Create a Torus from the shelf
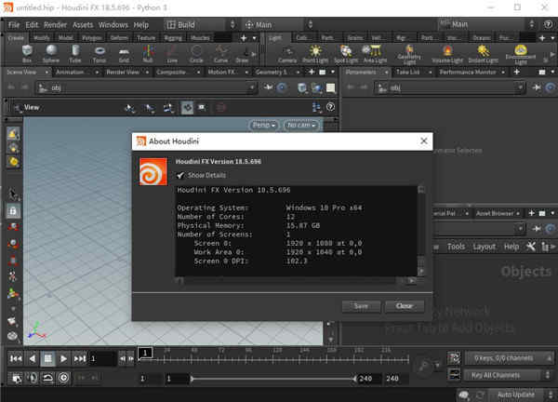This screenshot has height=402, width=558. coord(100,54)
